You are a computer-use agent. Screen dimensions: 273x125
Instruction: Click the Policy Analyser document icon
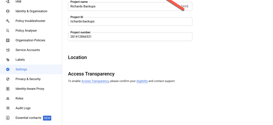(x=8, y=31)
